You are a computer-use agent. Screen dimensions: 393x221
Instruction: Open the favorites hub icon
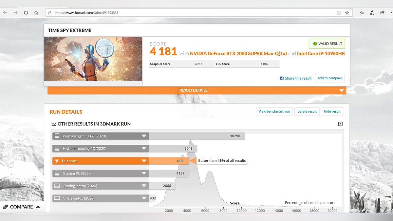coord(362,13)
